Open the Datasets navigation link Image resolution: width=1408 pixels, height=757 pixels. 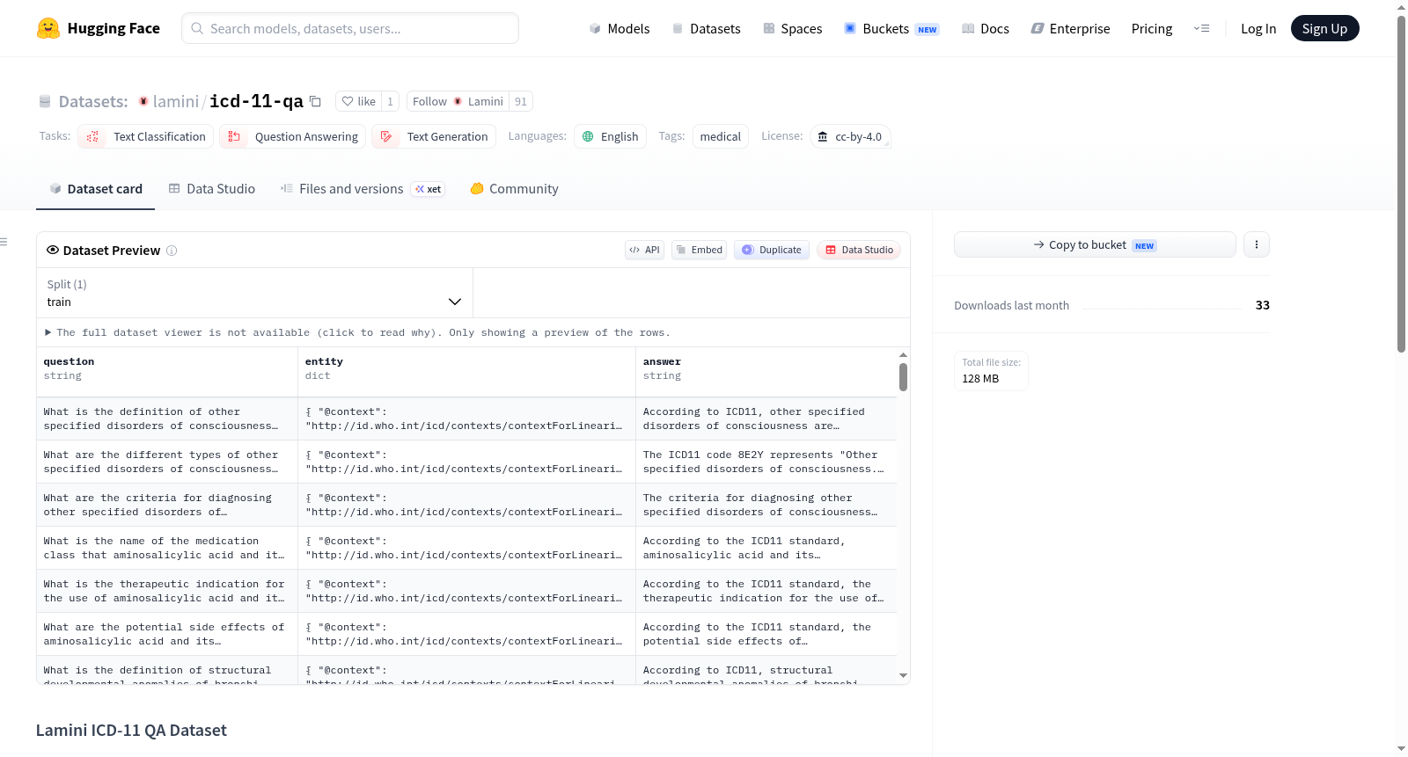(706, 28)
